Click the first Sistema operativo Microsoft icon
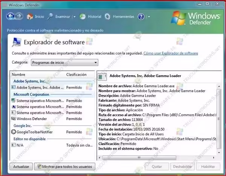The image size is (226, 176). point(14,100)
